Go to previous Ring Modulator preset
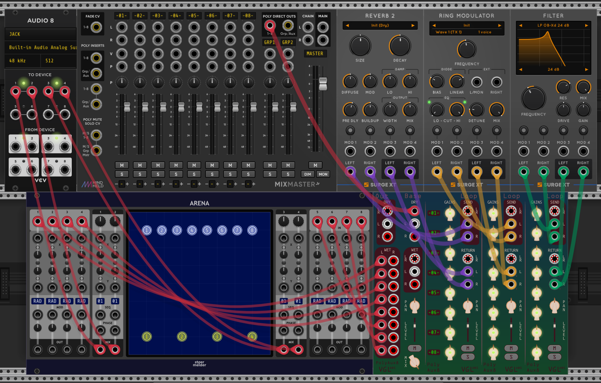Image resolution: width=601 pixels, height=383 pixels. 434,26
